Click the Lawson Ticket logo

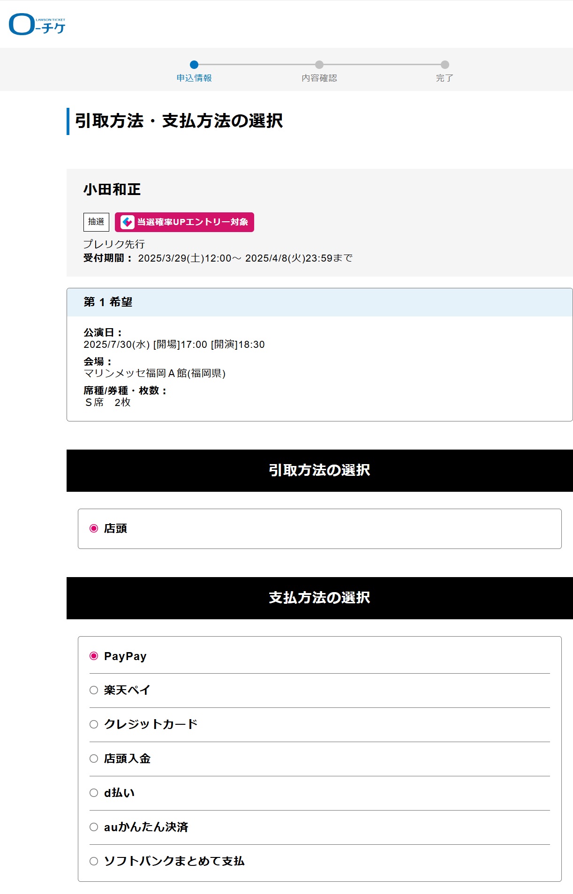click(x=37, y=24)
